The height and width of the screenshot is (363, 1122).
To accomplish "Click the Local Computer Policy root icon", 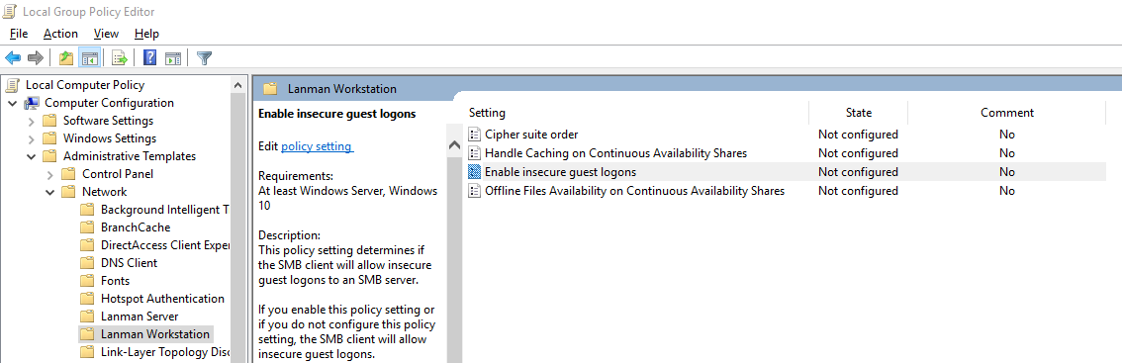I will click(x=13, y=85).
